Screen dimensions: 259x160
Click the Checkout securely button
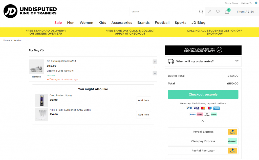[203, 94]
